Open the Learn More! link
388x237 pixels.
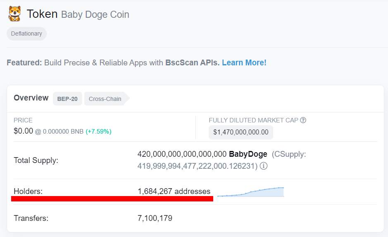coord(244,62)
